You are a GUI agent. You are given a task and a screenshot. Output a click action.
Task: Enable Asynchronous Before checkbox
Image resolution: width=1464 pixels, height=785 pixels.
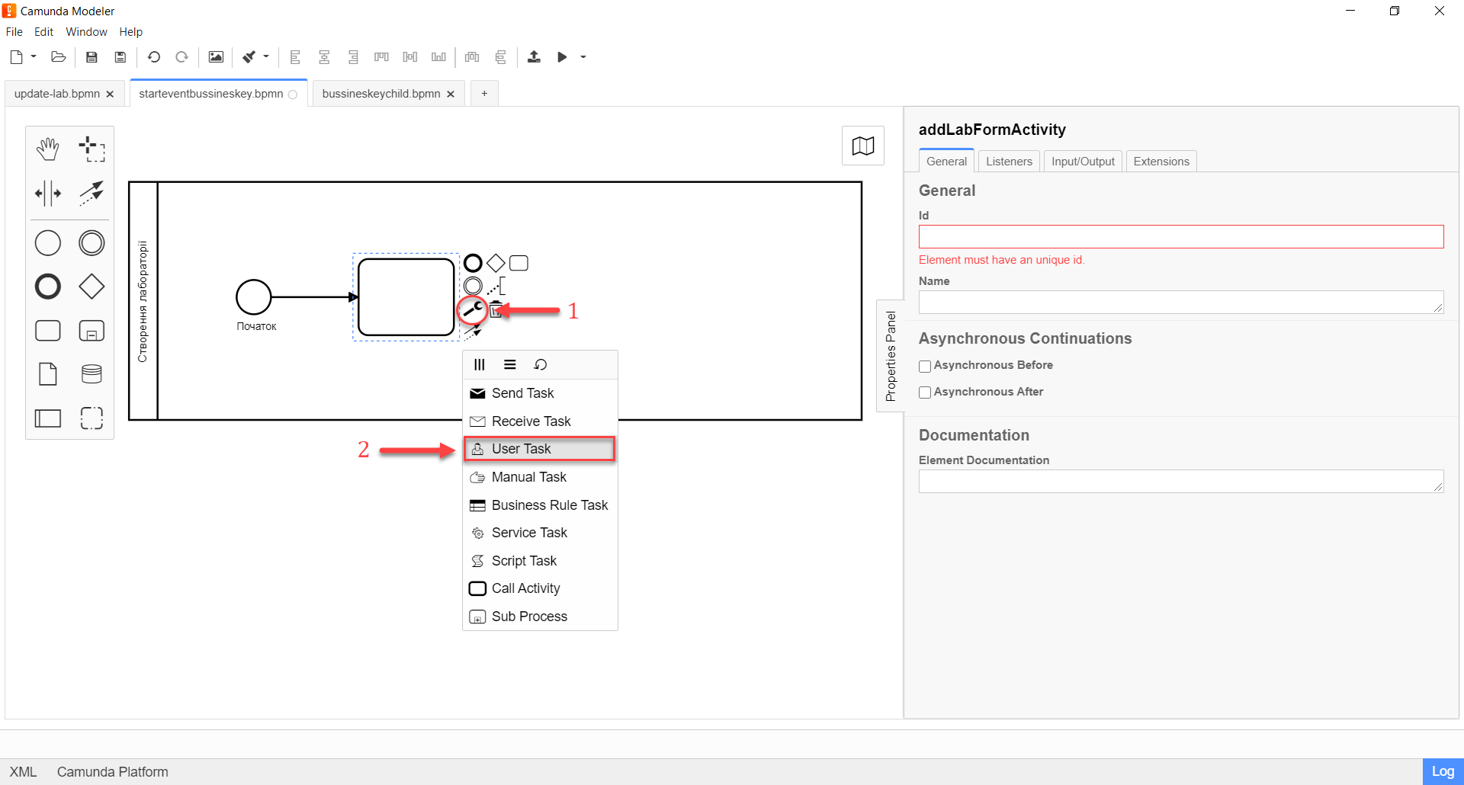(925, 366)
